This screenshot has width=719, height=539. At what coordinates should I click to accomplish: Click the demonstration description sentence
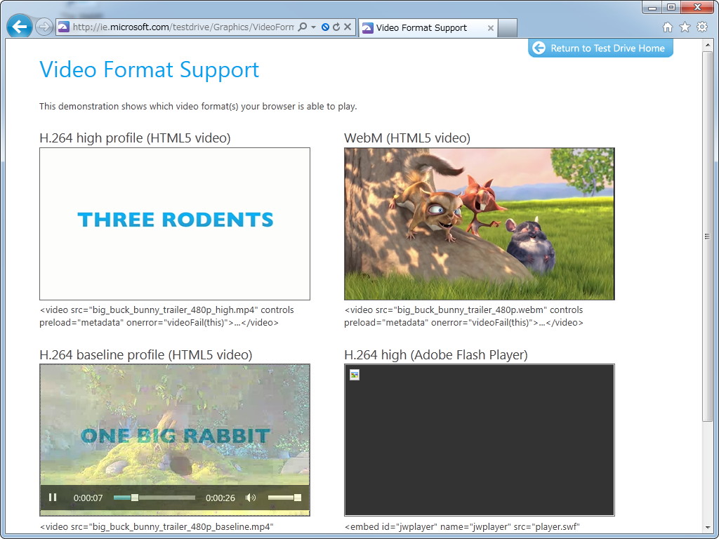pos(198,107)
